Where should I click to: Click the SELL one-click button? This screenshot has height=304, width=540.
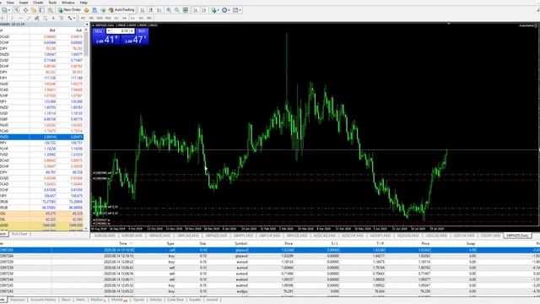99,31
